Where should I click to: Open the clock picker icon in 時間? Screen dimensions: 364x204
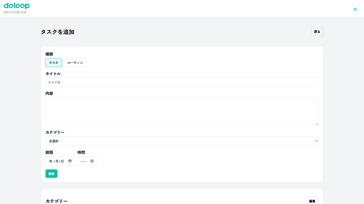point(92,161)
